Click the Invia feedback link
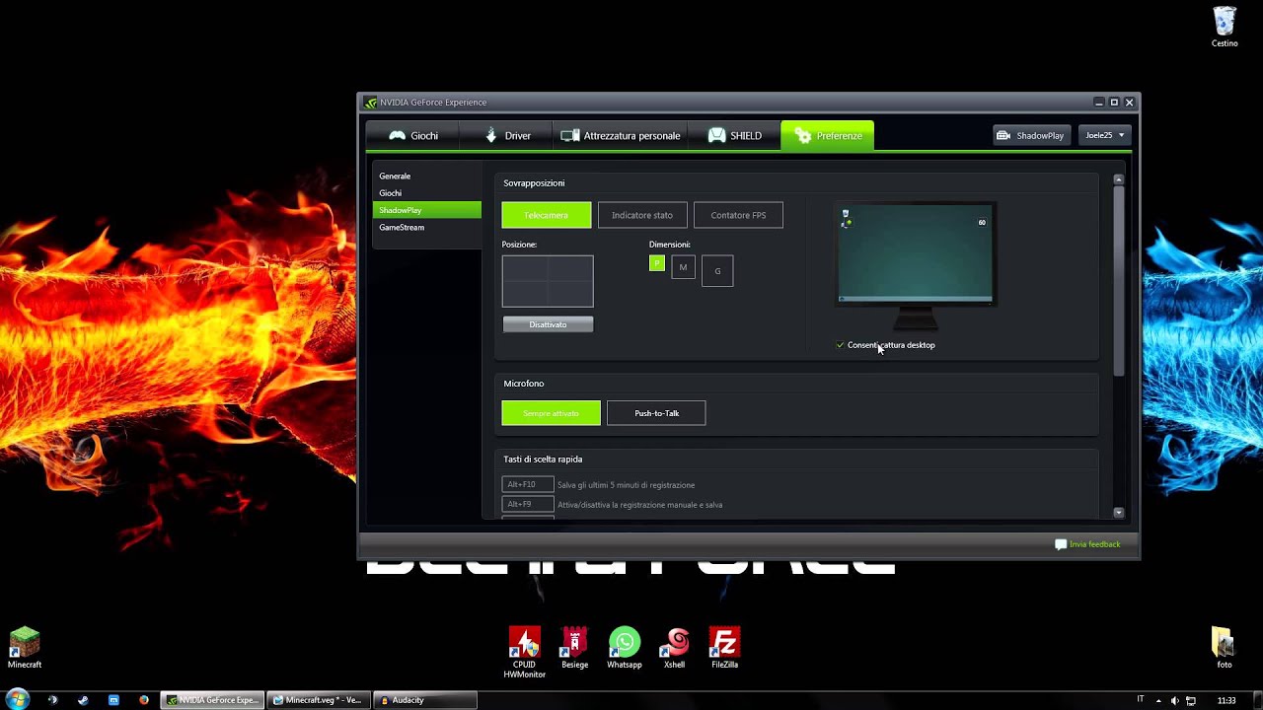The height and width of the screenshot is (710, 1263). [1094, 544]
